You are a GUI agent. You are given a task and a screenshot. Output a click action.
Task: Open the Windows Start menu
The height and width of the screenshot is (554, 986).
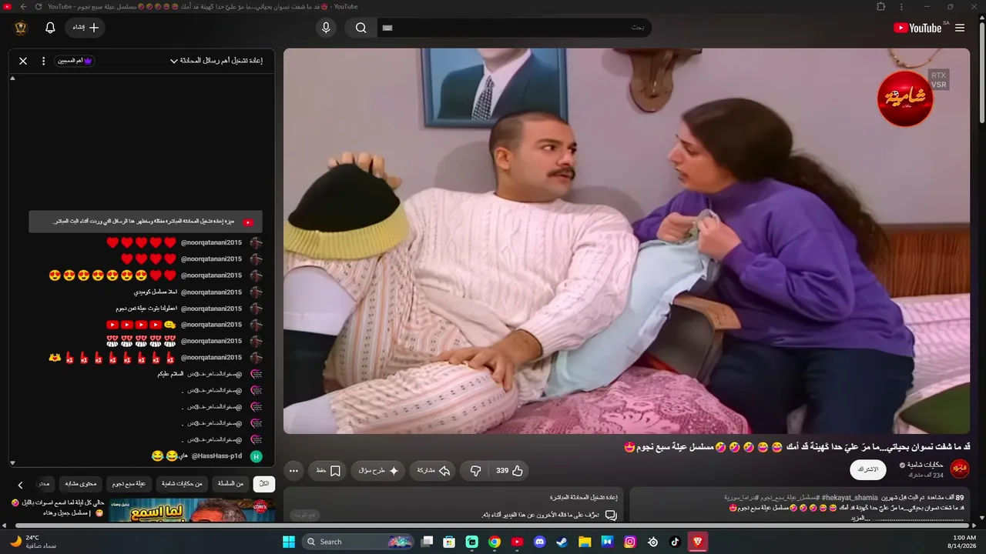click(x=289, y=542)
